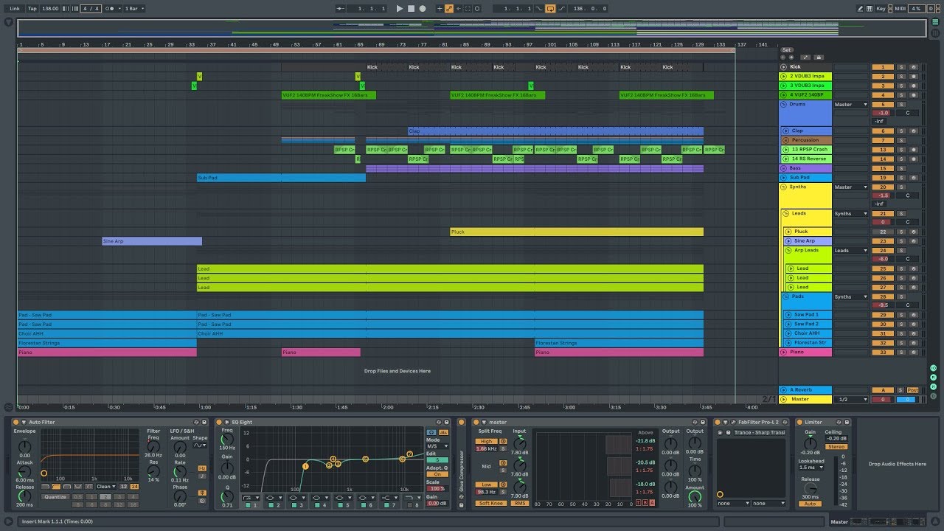The image size is (944, 531).
Task: Click the Bass track fold icon
Action: coord(784,168)
